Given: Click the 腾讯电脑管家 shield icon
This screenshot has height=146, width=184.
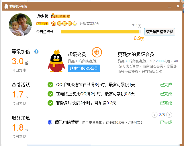Looking at the screenshot, I should 50,122.
